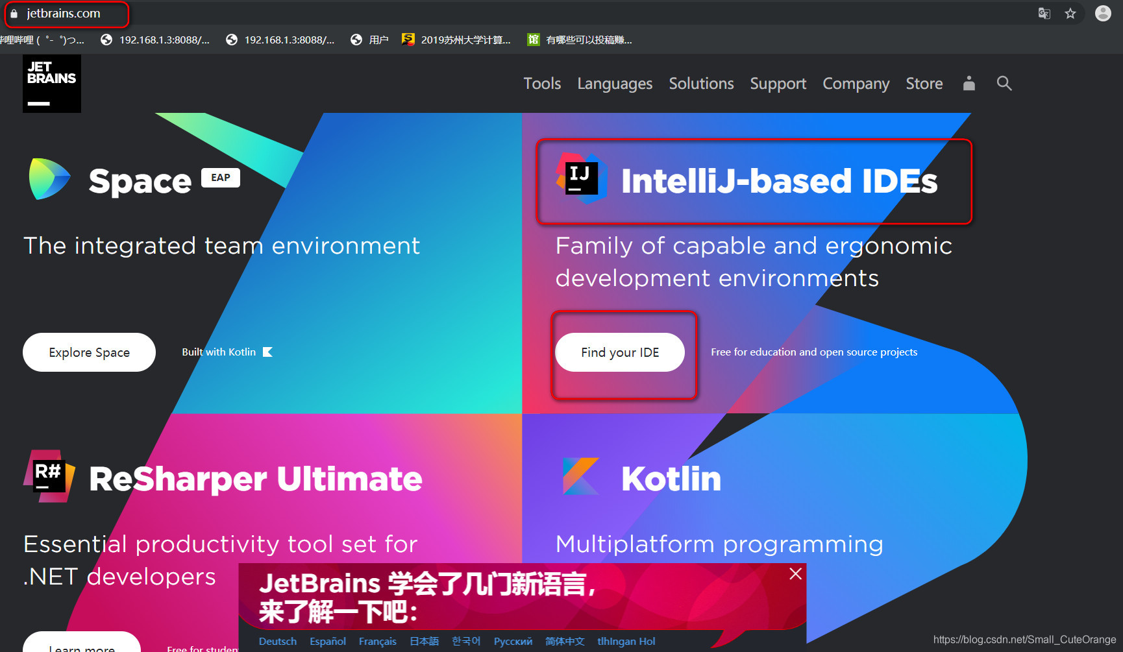Select Русский language link
Screen dimensions: 1123x652
coord(513,641)
